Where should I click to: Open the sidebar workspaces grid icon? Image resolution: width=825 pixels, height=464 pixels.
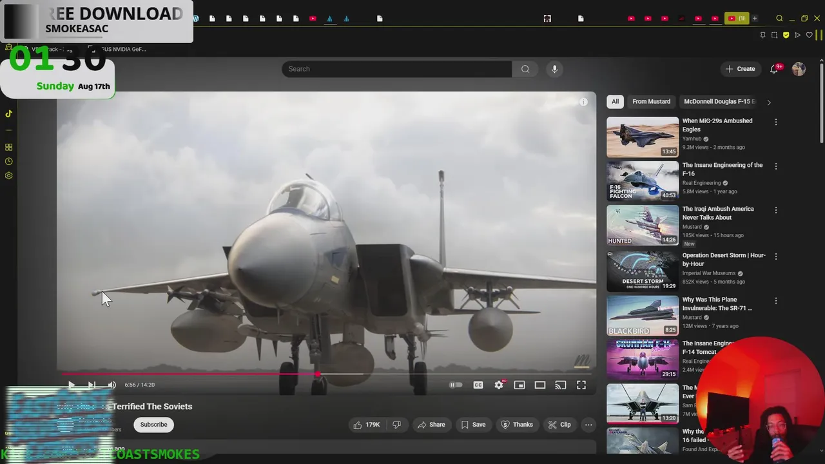coord(9,147)
